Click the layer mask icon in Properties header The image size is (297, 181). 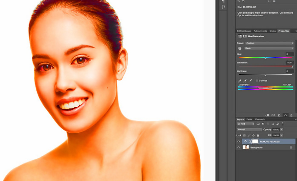click(245, 36)
